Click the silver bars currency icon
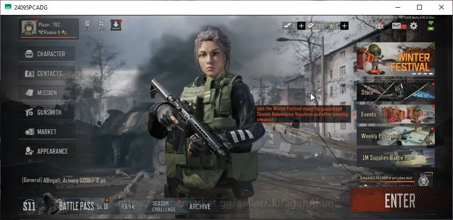The height and width of the screenshot is (220, 453). pyautogui.click(x=288, y=26)
